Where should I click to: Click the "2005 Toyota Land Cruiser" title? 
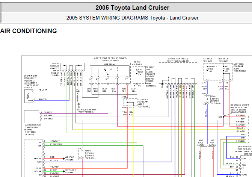[132, 8]
